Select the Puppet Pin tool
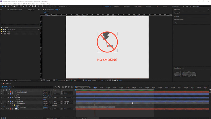The height and width of the screenshot is (119, 211). click(x=42, y=6)
